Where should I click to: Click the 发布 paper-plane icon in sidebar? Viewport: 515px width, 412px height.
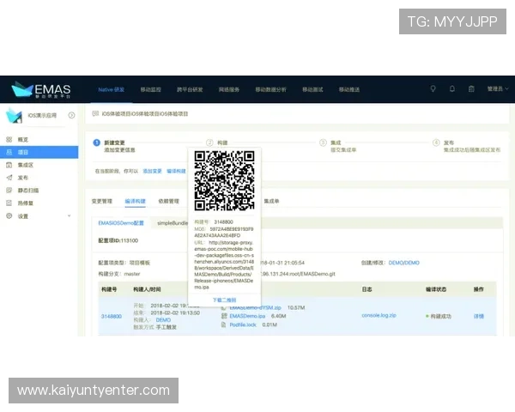[9, 178]
